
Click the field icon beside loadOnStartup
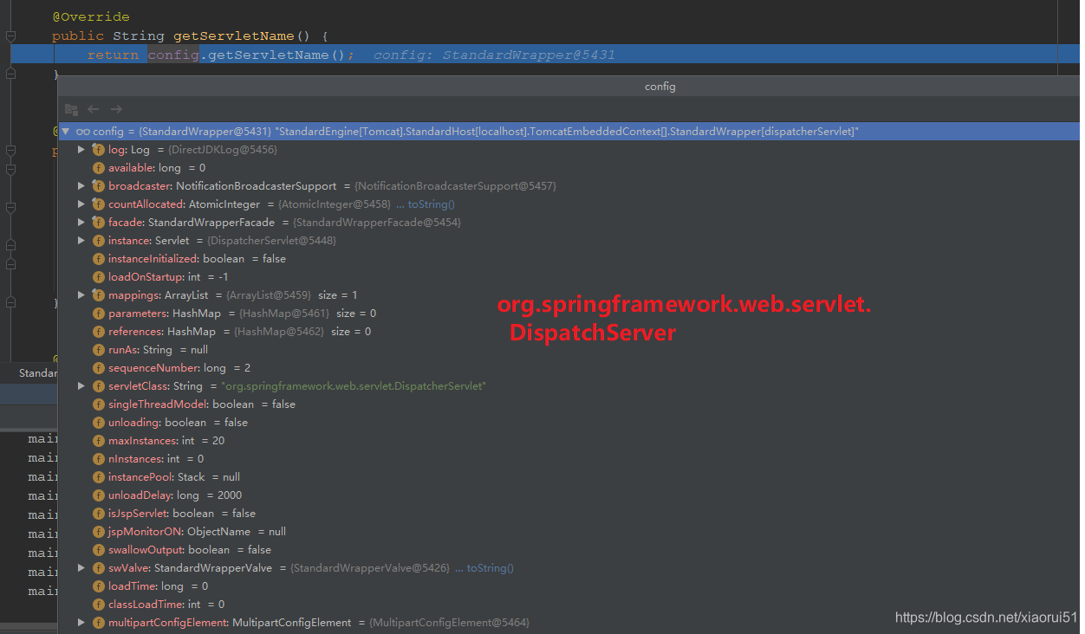click(x=99, y=277)
